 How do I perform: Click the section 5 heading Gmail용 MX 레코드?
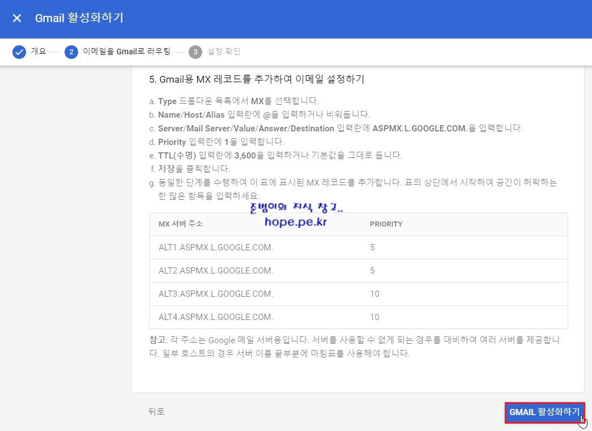257,79
